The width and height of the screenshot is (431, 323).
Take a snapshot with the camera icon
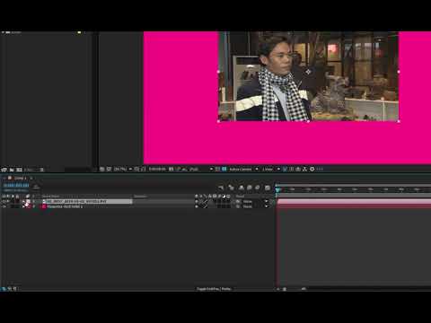[172, 170]
